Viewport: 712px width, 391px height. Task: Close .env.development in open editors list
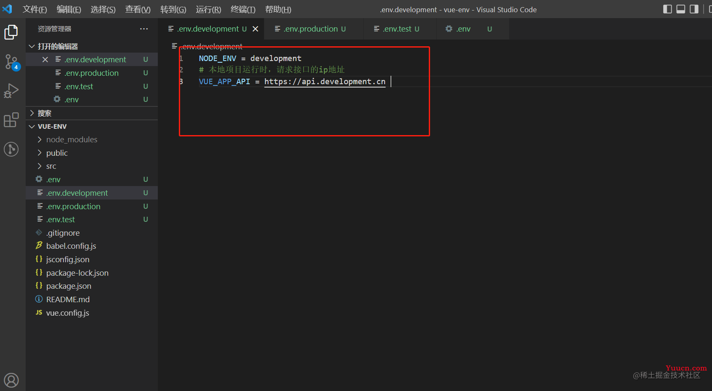(x=45, y=59)
